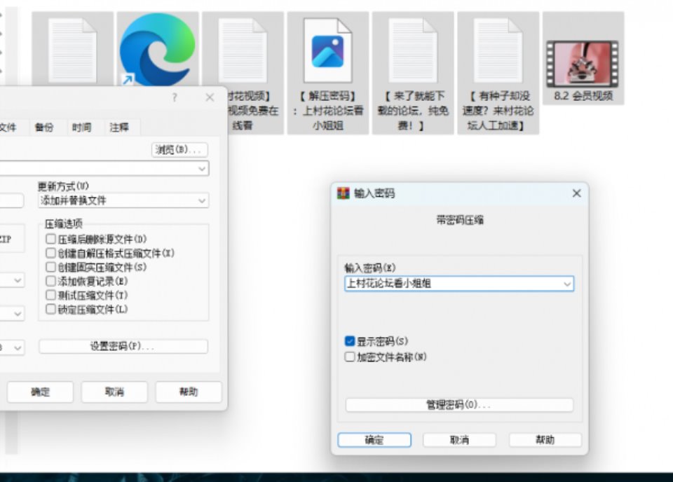Enable 加密文件名称(N) checkbox
This screenshot has height=482, width=673.
(350, 357)
